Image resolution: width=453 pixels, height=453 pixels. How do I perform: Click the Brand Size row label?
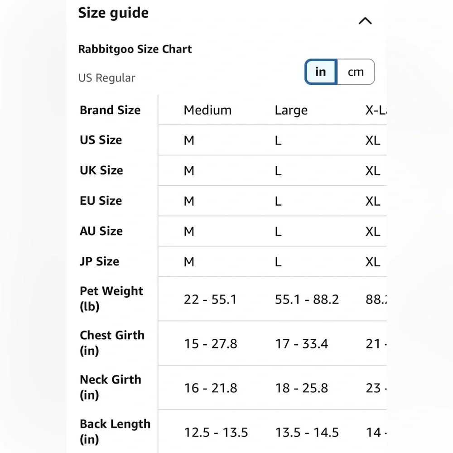(110, 110)
